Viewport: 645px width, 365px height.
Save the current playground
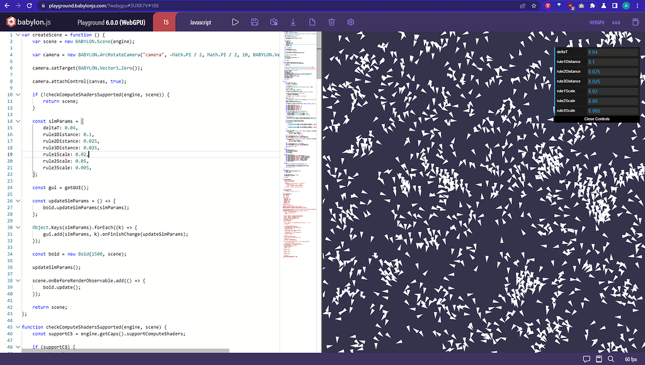[254, 21]
